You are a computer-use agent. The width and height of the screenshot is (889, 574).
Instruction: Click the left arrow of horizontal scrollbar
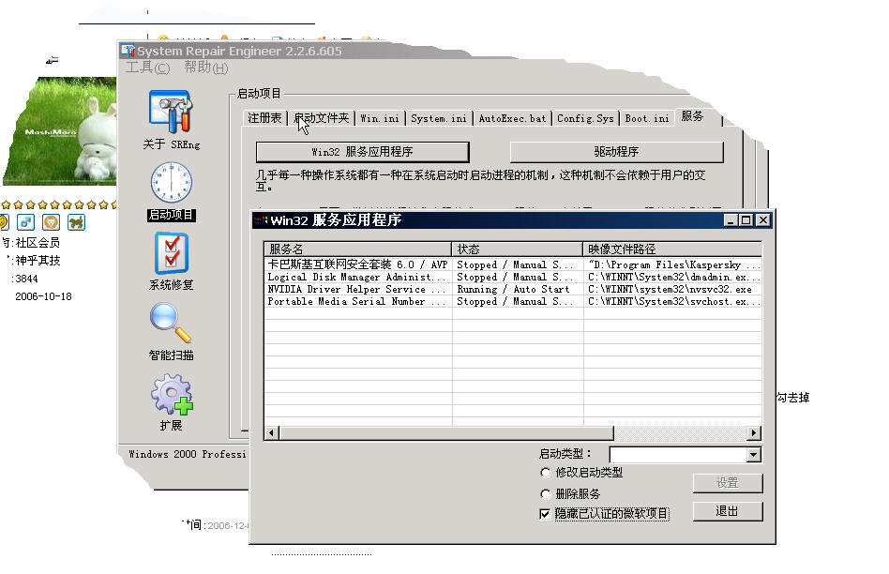pos(272,433)
